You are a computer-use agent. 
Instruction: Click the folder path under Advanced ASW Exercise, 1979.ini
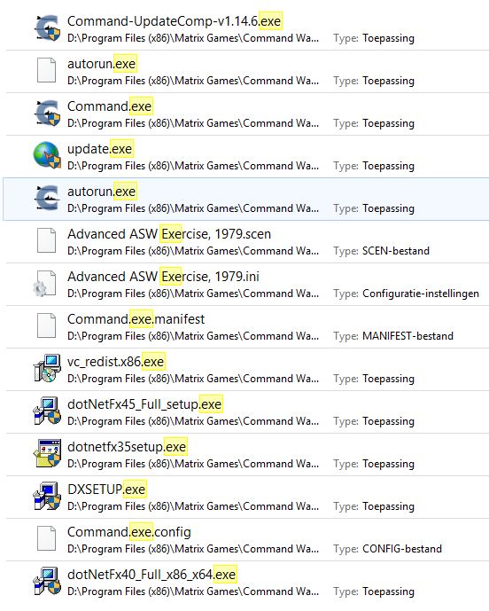tap(193, 294)
